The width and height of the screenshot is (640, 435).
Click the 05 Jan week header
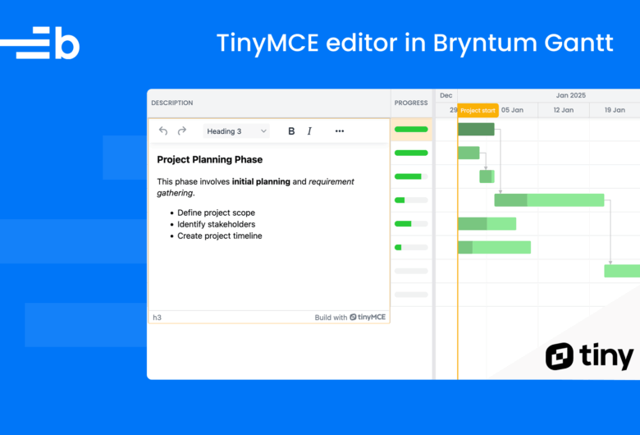(512, 110)
